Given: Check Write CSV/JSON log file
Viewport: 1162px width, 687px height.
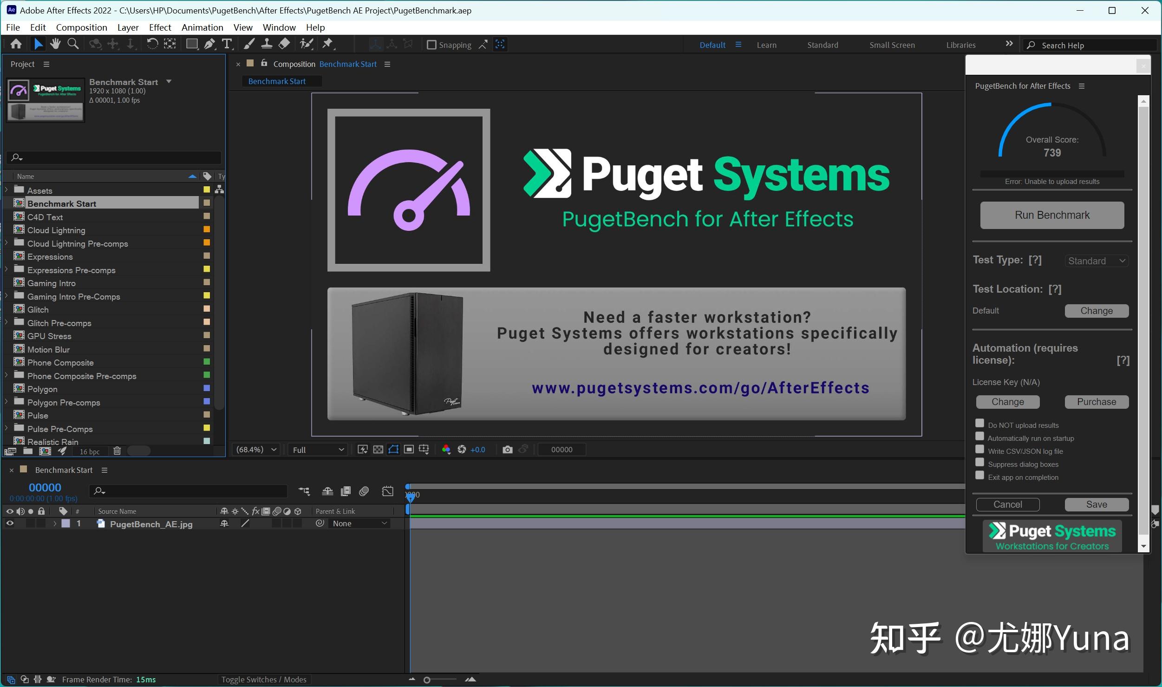Looking at the screenshot, I should [x=979, y=449].
